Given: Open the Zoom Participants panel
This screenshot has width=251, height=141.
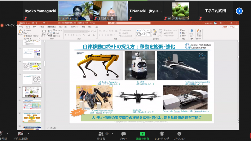Looking at the screenshot, I should (101, 136).
